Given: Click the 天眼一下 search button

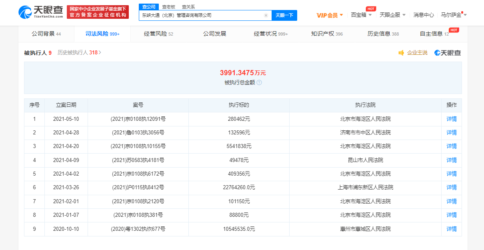Looking at the screenshot, I should 284,15.
